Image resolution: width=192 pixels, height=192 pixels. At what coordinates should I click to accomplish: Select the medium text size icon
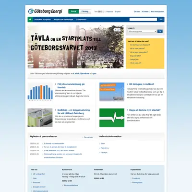tap(101, 12)
